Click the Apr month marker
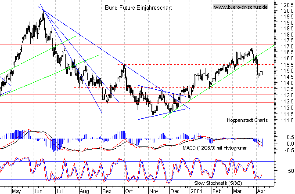Image resolution: width=295 pixels, height=194 pixels. (x=261, y=191)
